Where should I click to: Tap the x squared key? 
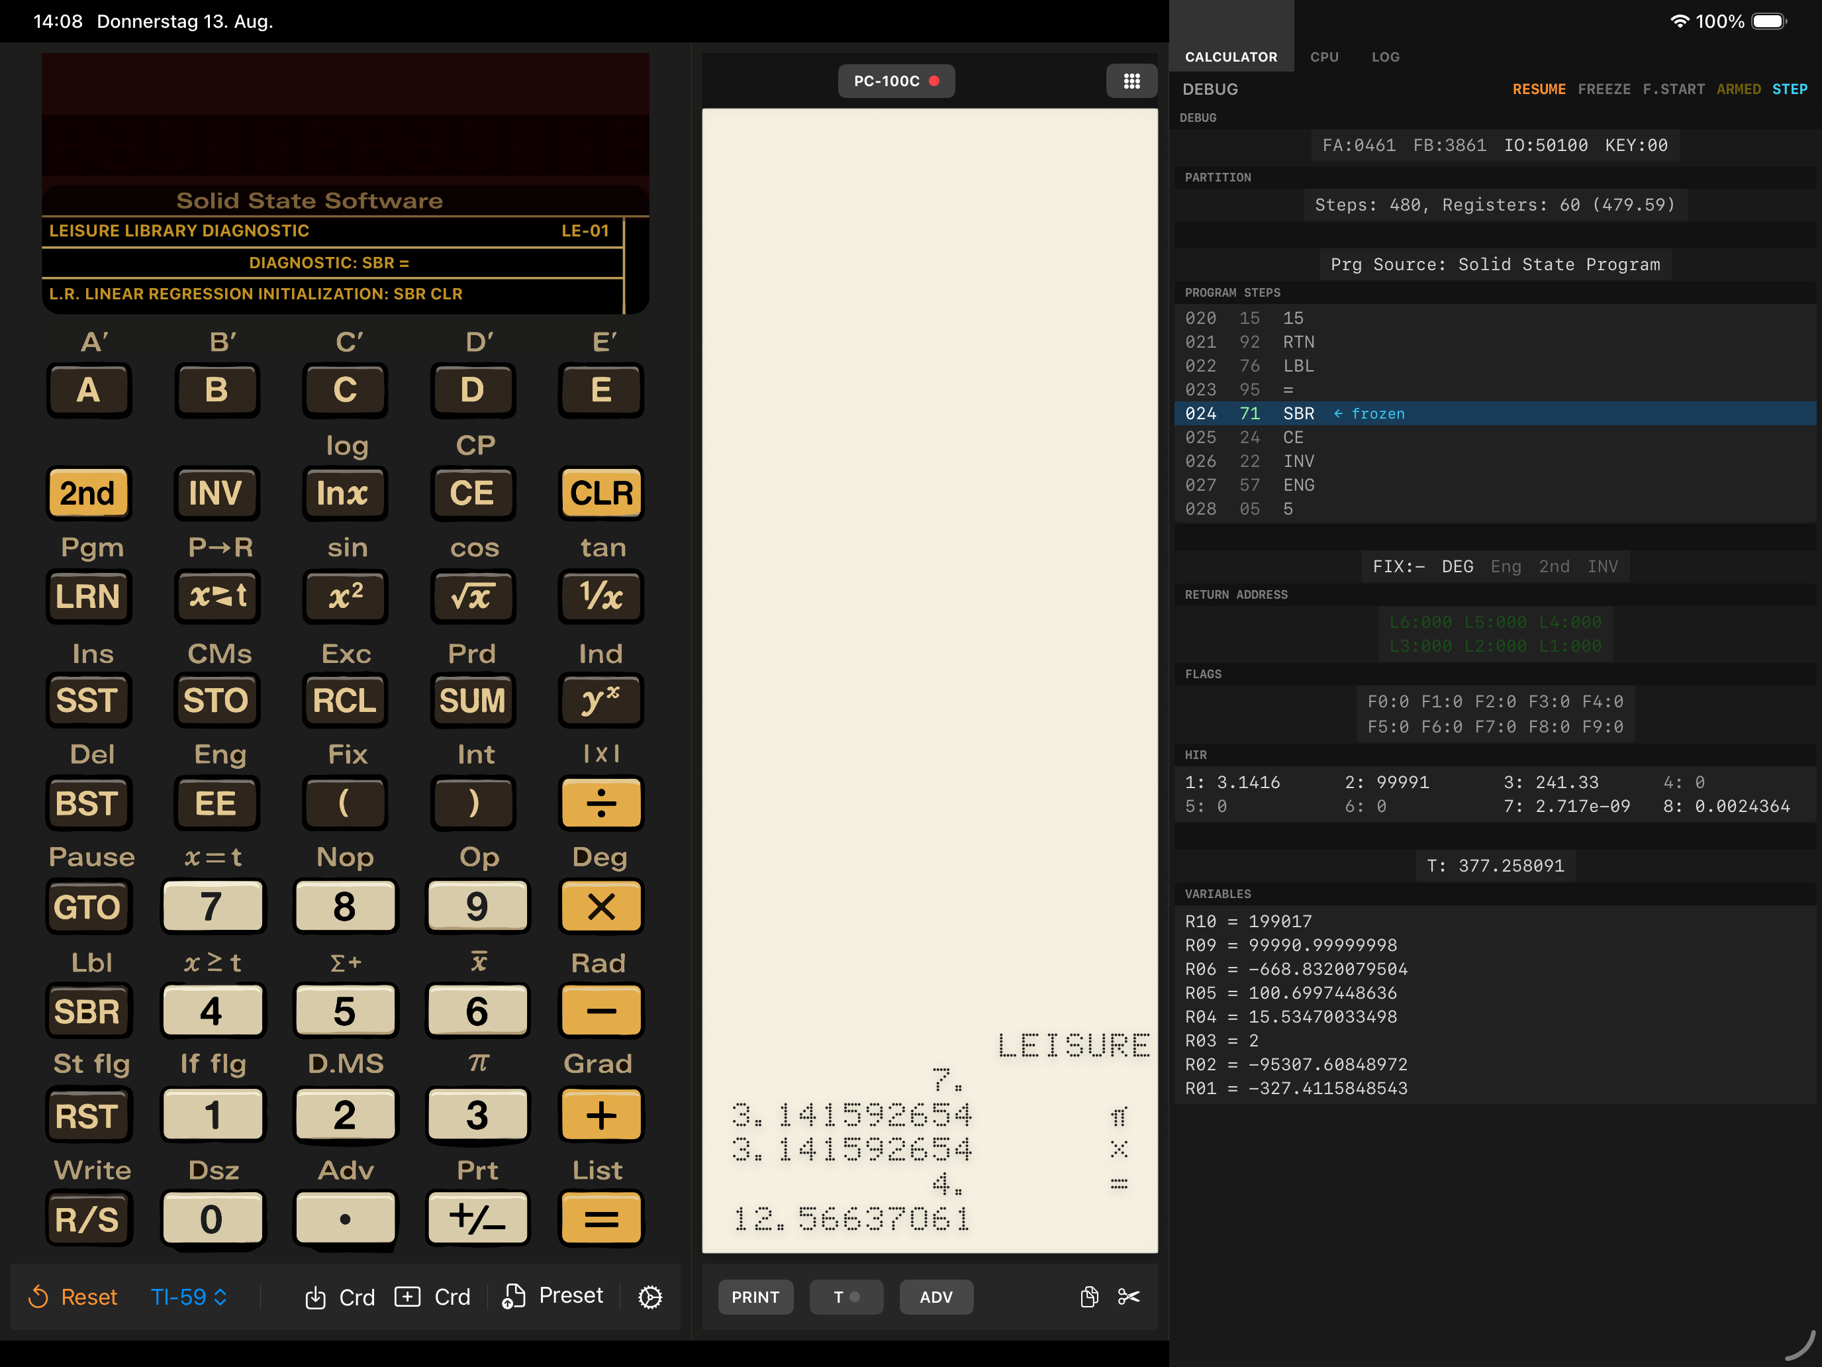pyautogui.click(x=345, y=596)
